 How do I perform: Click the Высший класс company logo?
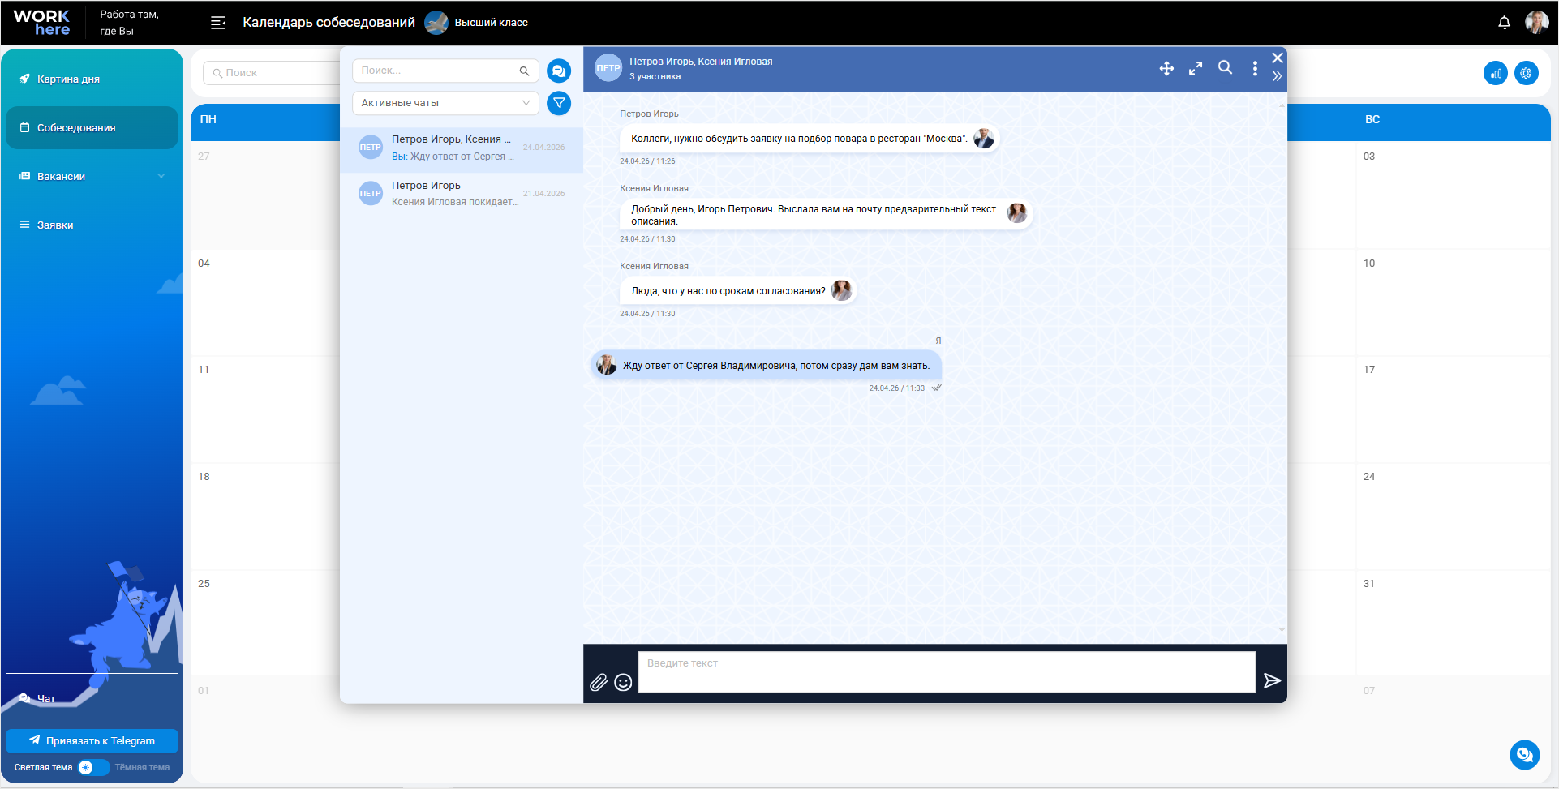436,23
